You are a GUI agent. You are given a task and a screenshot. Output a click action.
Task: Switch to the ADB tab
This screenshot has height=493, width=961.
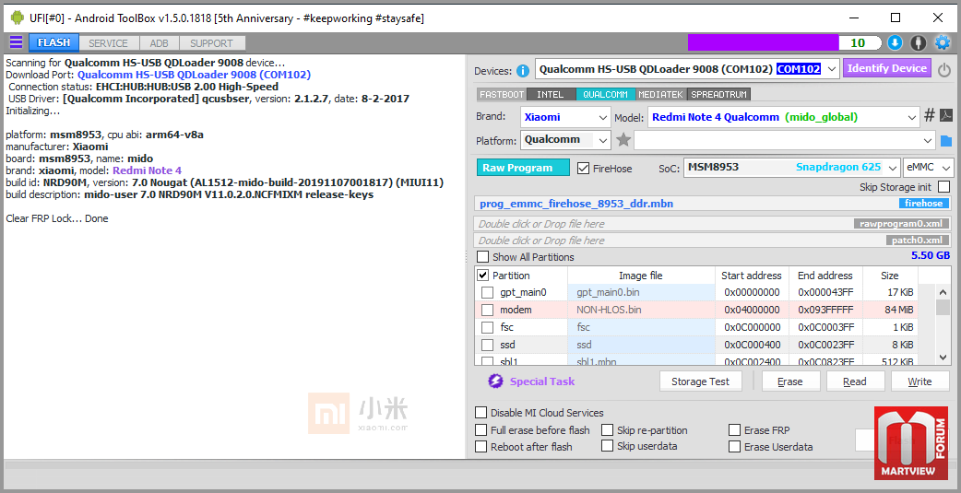(x=160, y=43)
